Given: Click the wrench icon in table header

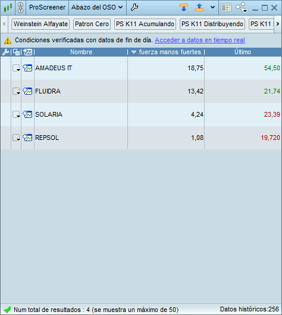Looking at the screenshot, I should click(x=5, y=52).
